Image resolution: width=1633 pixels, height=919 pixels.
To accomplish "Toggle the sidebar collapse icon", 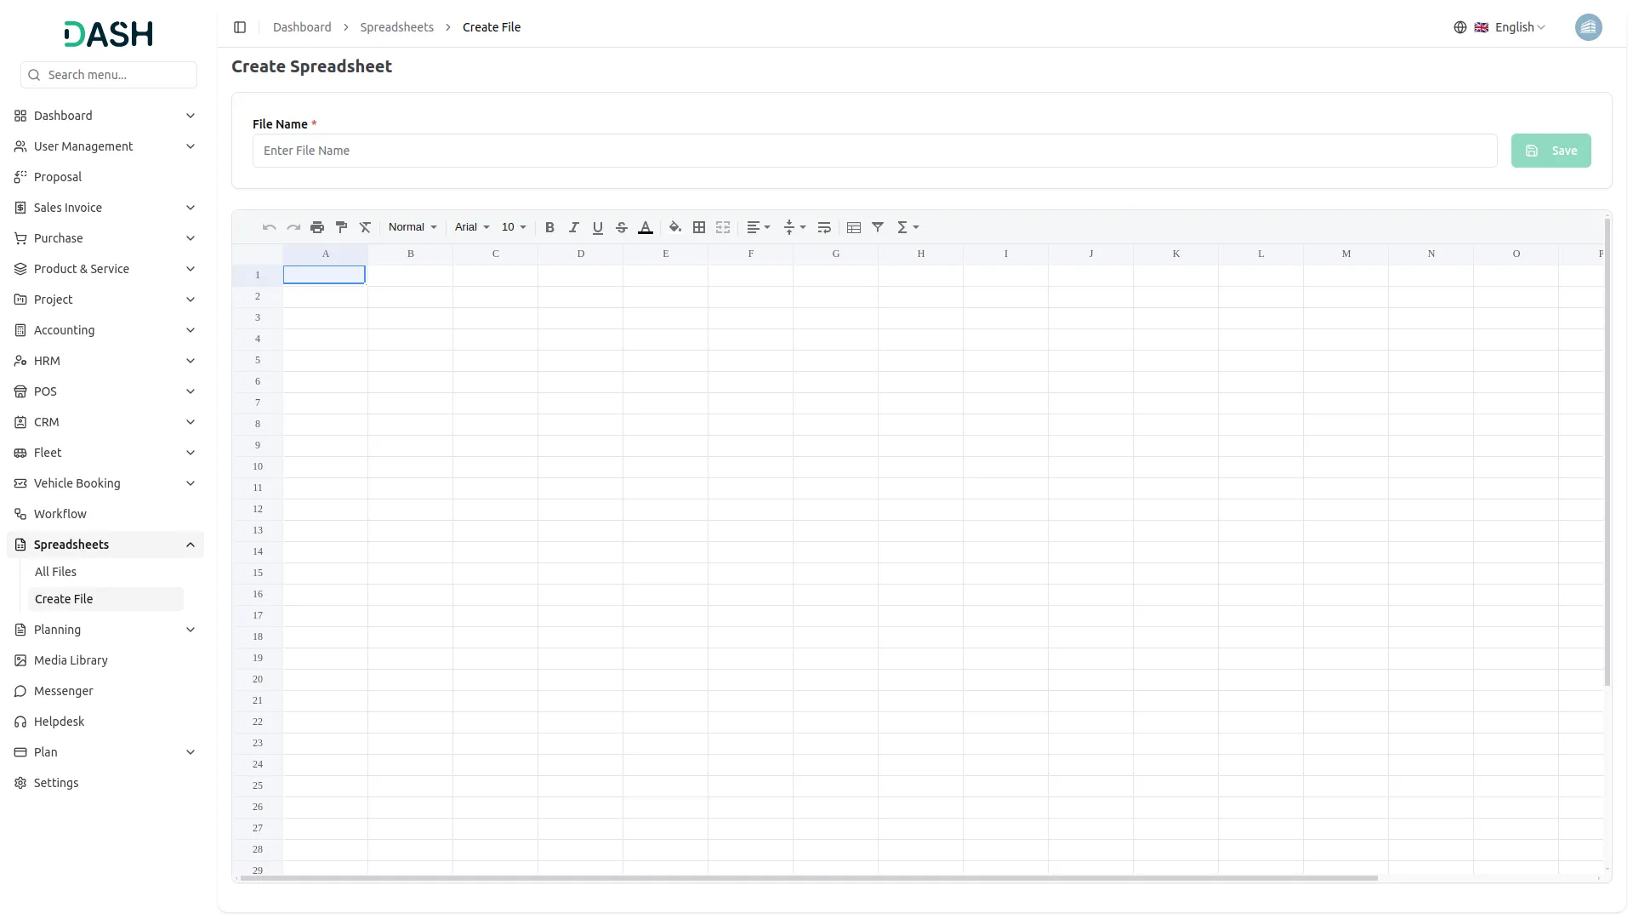I will [x=240, y=27].
